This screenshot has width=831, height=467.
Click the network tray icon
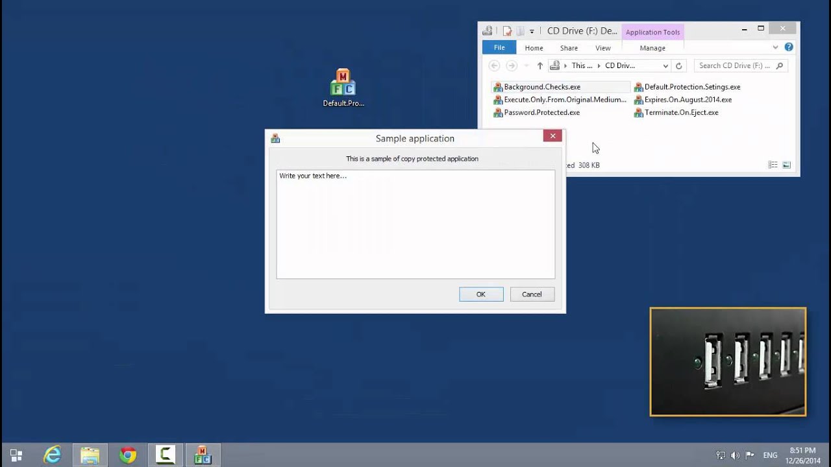click(x=721, y=455)
